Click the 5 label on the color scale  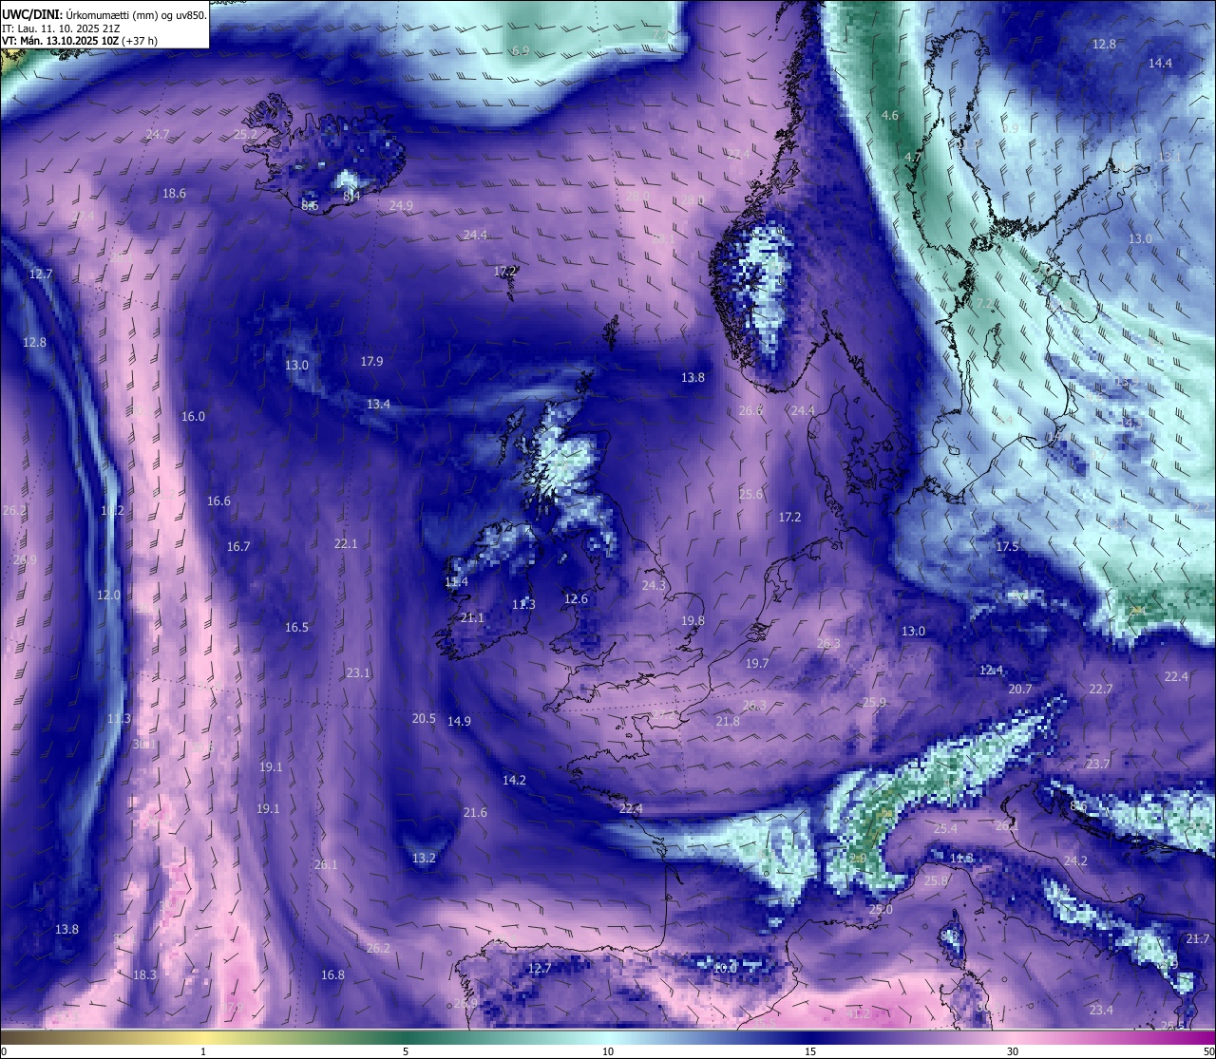click(x=406, y=1051)
